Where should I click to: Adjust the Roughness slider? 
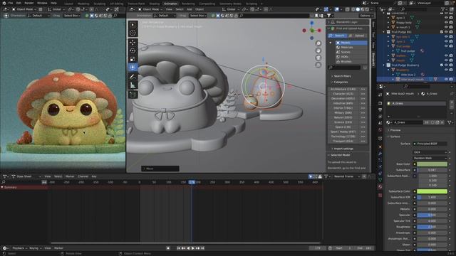432,227
